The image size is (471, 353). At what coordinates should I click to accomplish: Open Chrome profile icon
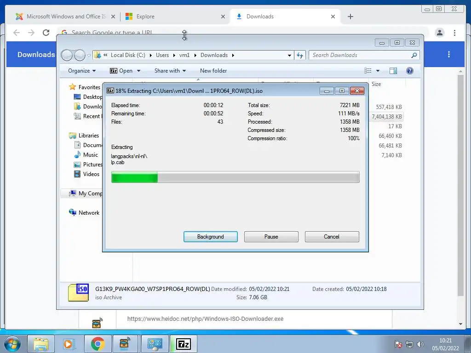pyautogui.click(x=439, y=33)
